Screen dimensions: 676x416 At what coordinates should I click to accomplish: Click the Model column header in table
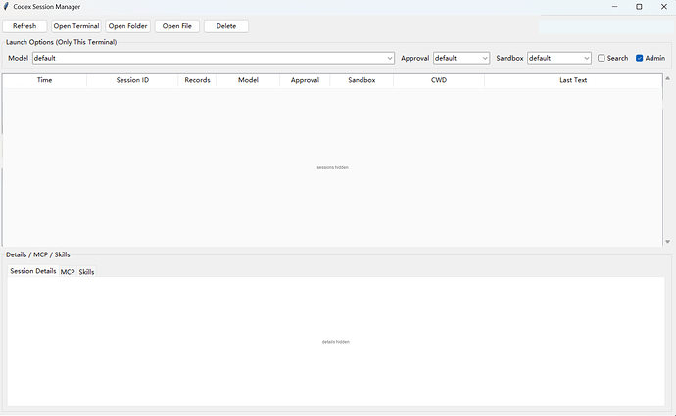point(248,80)
